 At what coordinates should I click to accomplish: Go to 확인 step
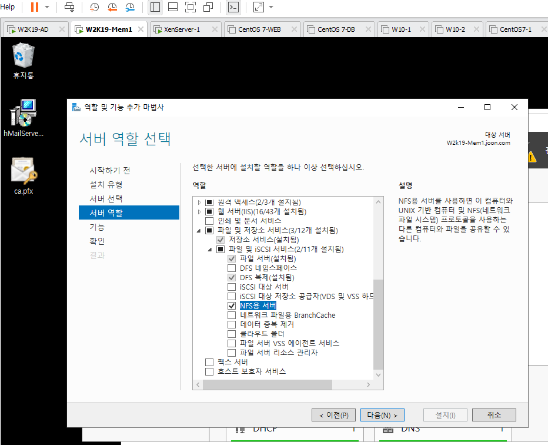(x=97, y=241)
